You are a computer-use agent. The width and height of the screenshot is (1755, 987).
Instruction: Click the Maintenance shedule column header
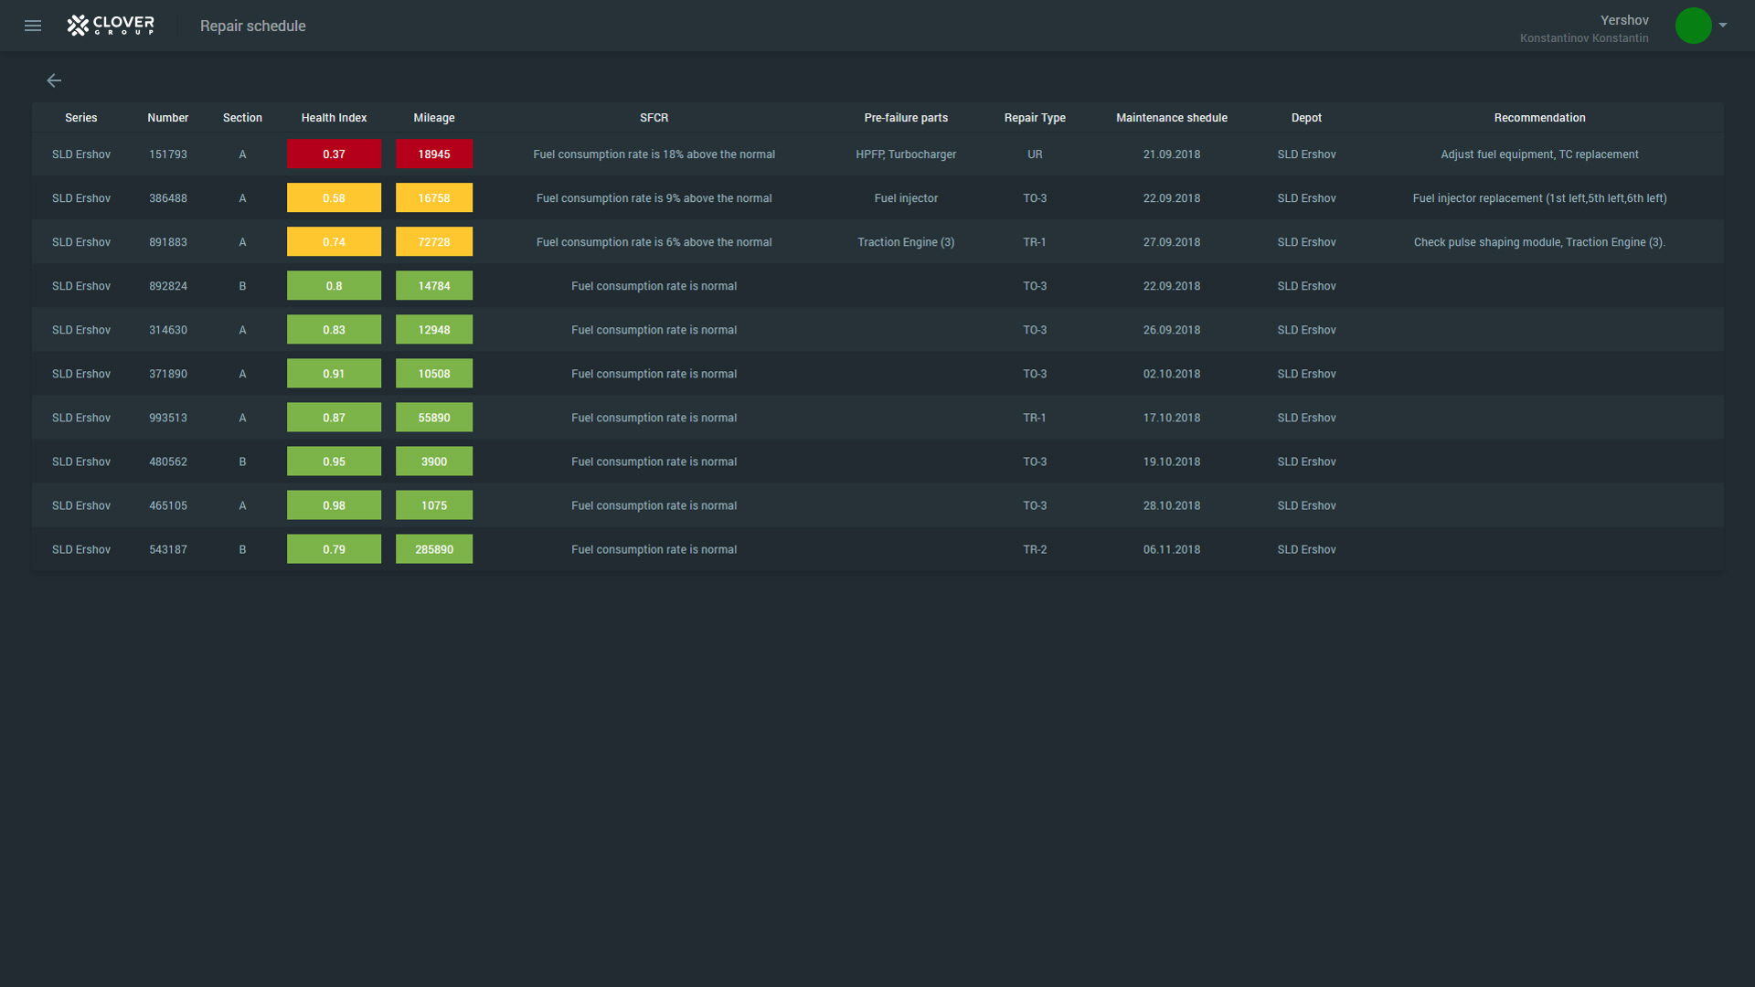pyautogui.click(x=1171, y=118)
